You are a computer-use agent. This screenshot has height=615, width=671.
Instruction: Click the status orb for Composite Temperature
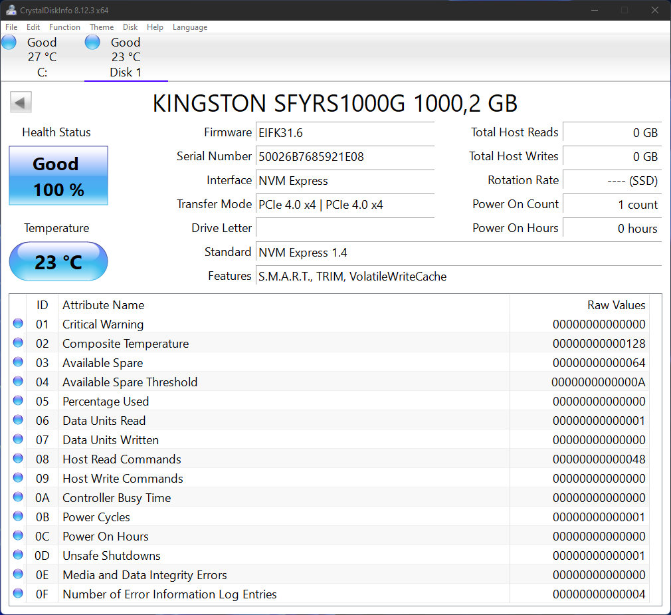pyautogui.click(x=18, y=342)
